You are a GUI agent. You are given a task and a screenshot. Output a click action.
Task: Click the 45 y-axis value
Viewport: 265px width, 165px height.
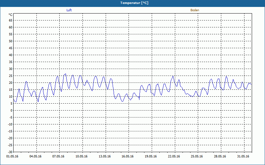[11, 48]
